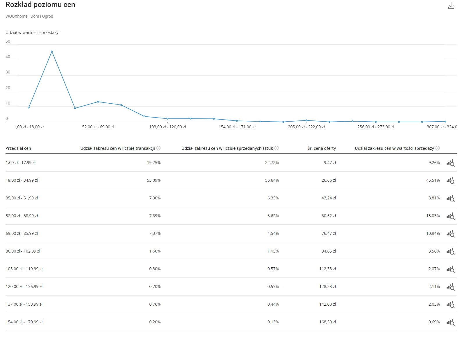The height and width of the screenshot is (337, 462).
Task: Click the 13,03% sales value share
Action: (x=433, y=216)
